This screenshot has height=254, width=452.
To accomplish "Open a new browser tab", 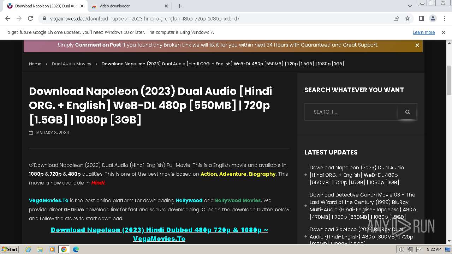I will pos(180,6).
